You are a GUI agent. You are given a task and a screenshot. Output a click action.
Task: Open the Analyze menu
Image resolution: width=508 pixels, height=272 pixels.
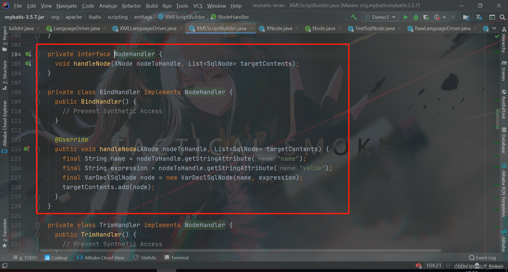pos(108,6)
